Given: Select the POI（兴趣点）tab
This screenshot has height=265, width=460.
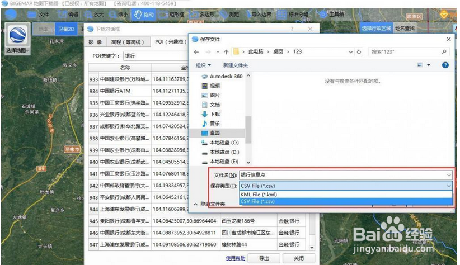Looking at the screenshot, I should click(171, 41).
